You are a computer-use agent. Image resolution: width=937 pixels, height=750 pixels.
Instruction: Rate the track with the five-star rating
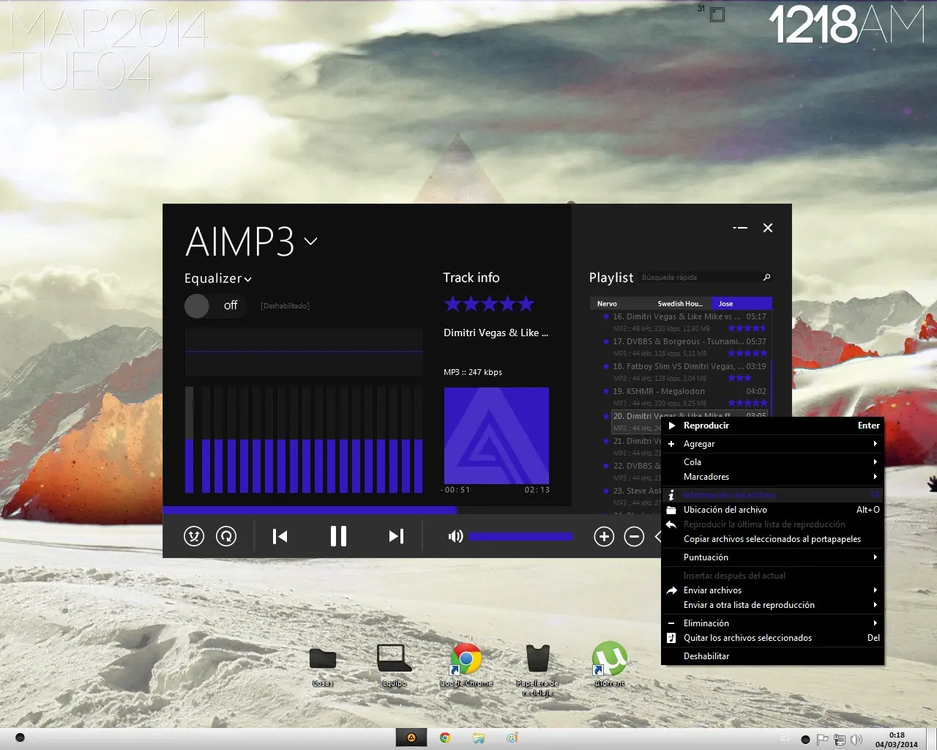pyautogui.click(x=489, y=303)
